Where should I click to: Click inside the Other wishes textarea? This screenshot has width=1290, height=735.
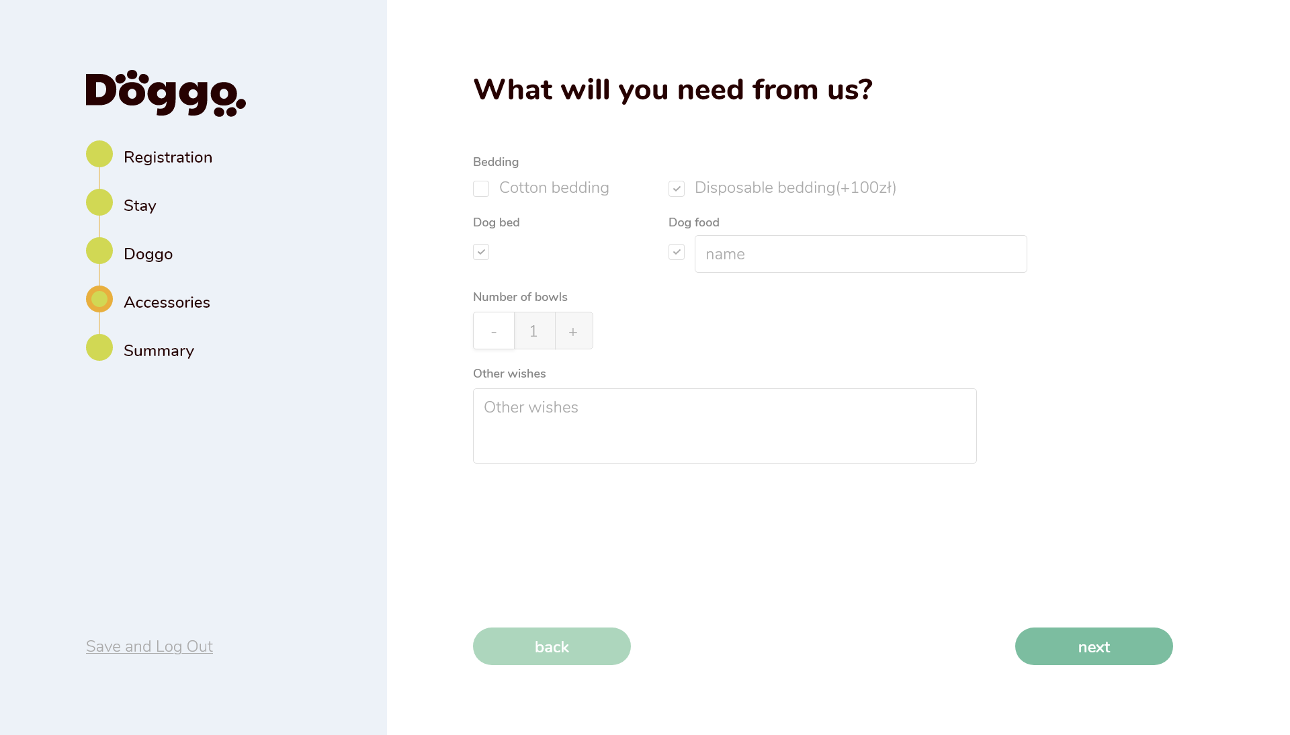pos(724,426)
